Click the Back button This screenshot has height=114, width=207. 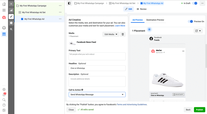[188, 110]
